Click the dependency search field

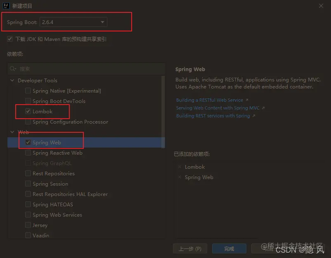[86, 69]
